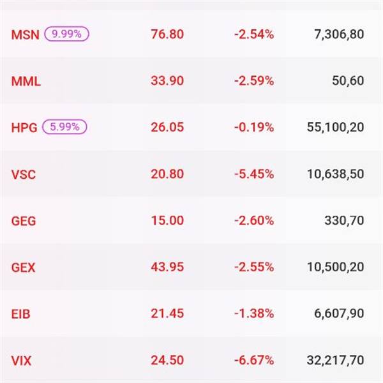383x383 pixels.
Task: Select the HPG stock symbol
Action: click(x=25, y=127)
